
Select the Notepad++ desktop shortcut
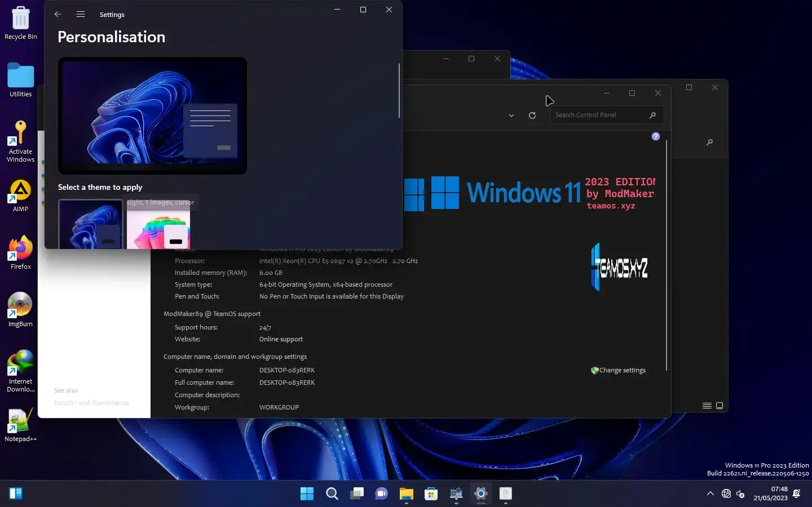pyautogui.click(x=21, y=424)
